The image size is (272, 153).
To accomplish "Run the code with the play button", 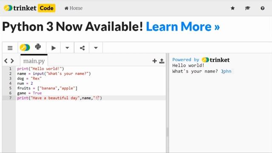I will click(x=54, y=48).
